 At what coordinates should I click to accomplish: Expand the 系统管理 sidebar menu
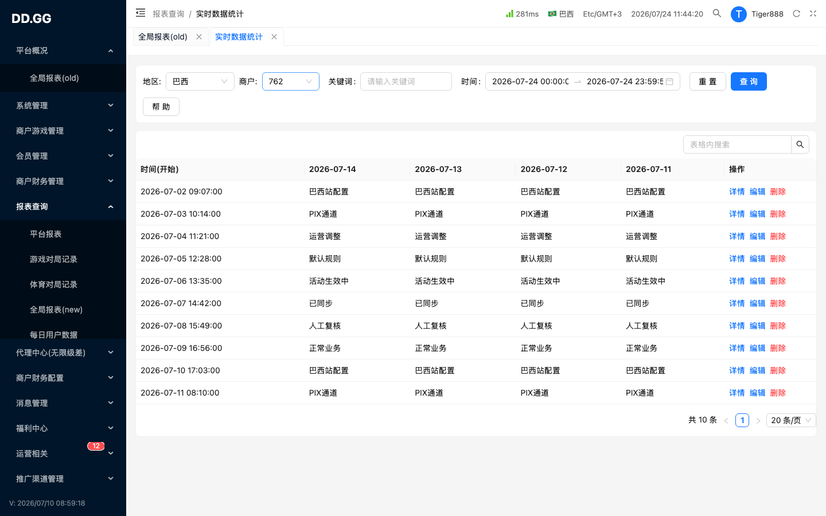click(x=63, y=105)
